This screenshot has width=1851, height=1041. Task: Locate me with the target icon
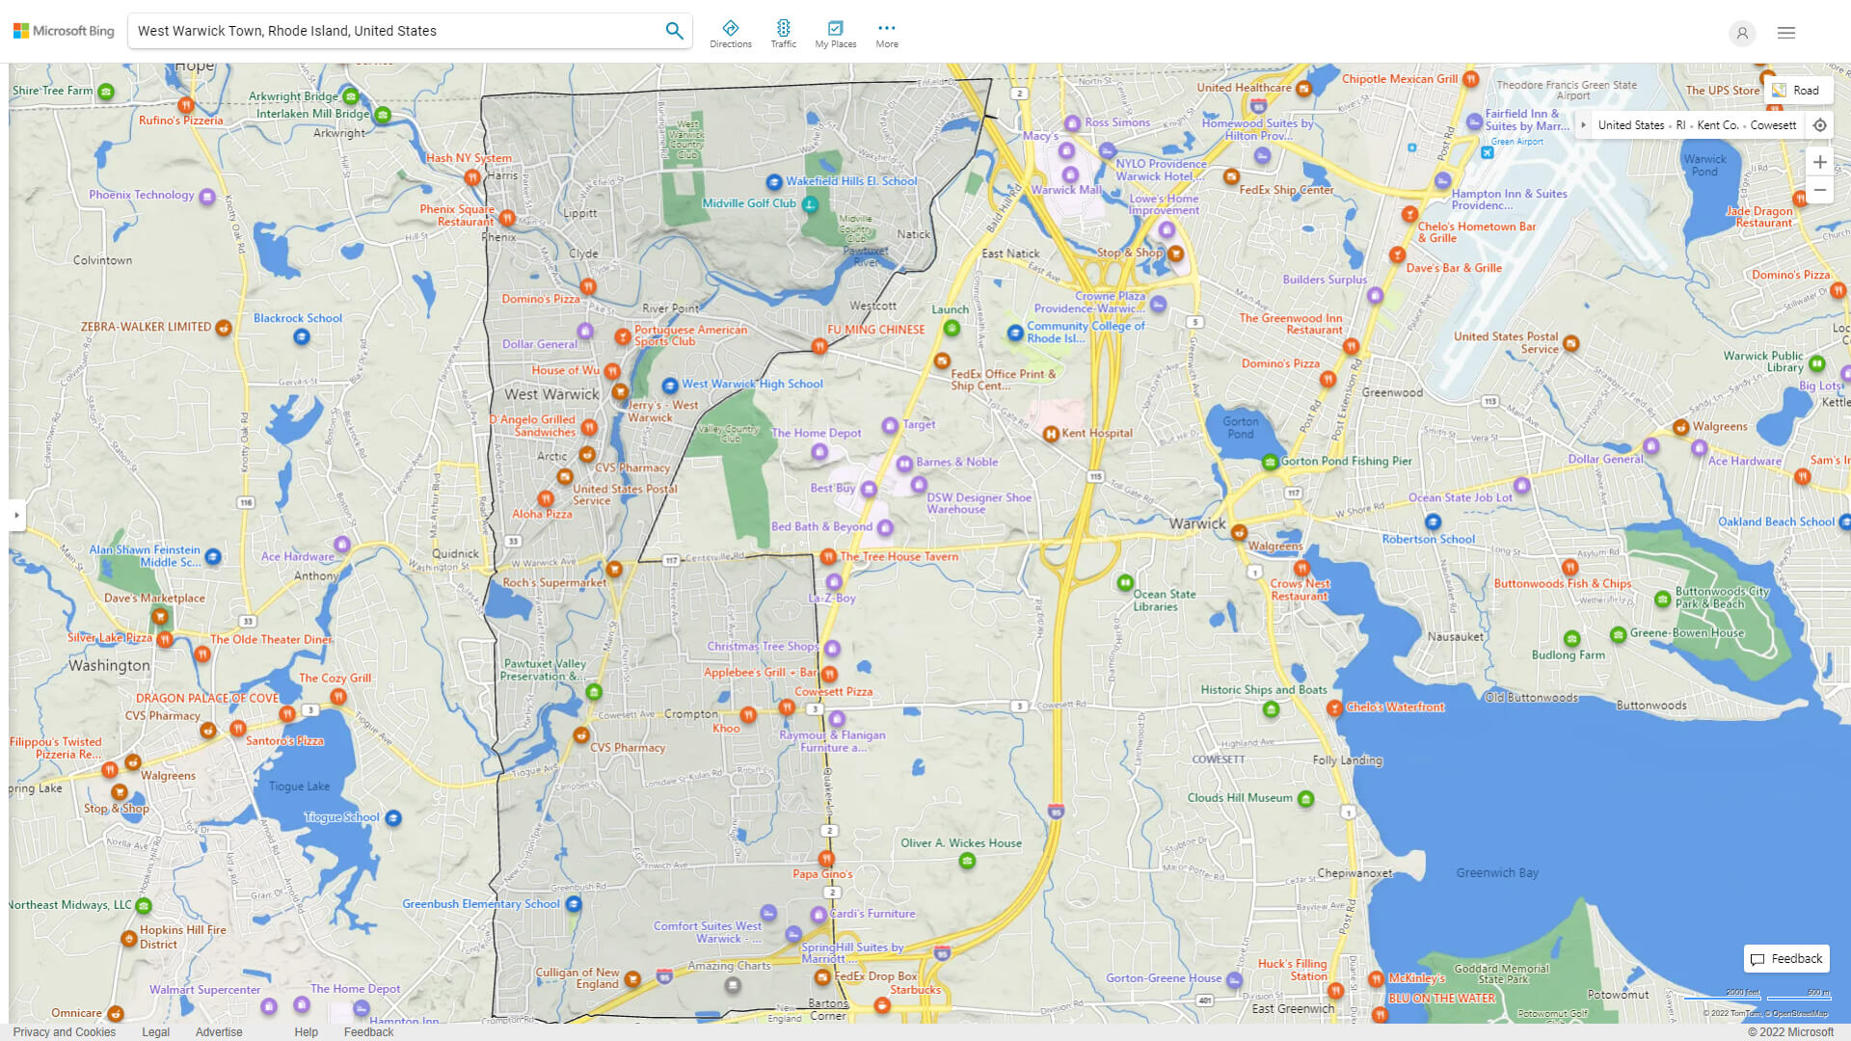[x=1819, y=125]
